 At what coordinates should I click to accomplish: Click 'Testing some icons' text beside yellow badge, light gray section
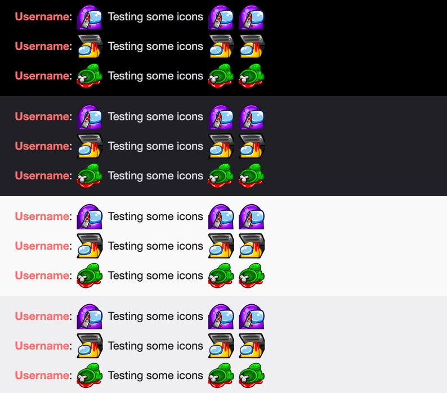(x=155, y=346)
